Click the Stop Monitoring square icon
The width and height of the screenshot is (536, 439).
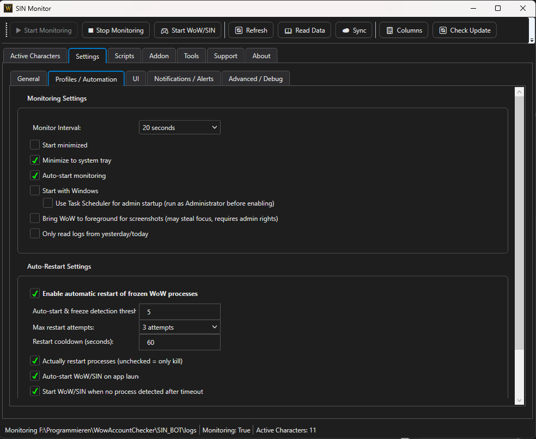91,30
